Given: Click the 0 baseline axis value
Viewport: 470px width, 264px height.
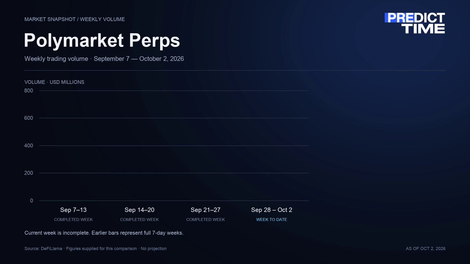Looking at the screenshot, I should (32, 201).
